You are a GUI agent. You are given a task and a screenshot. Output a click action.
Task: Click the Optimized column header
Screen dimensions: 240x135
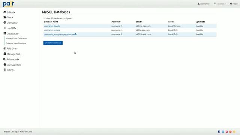click(200, 22)
